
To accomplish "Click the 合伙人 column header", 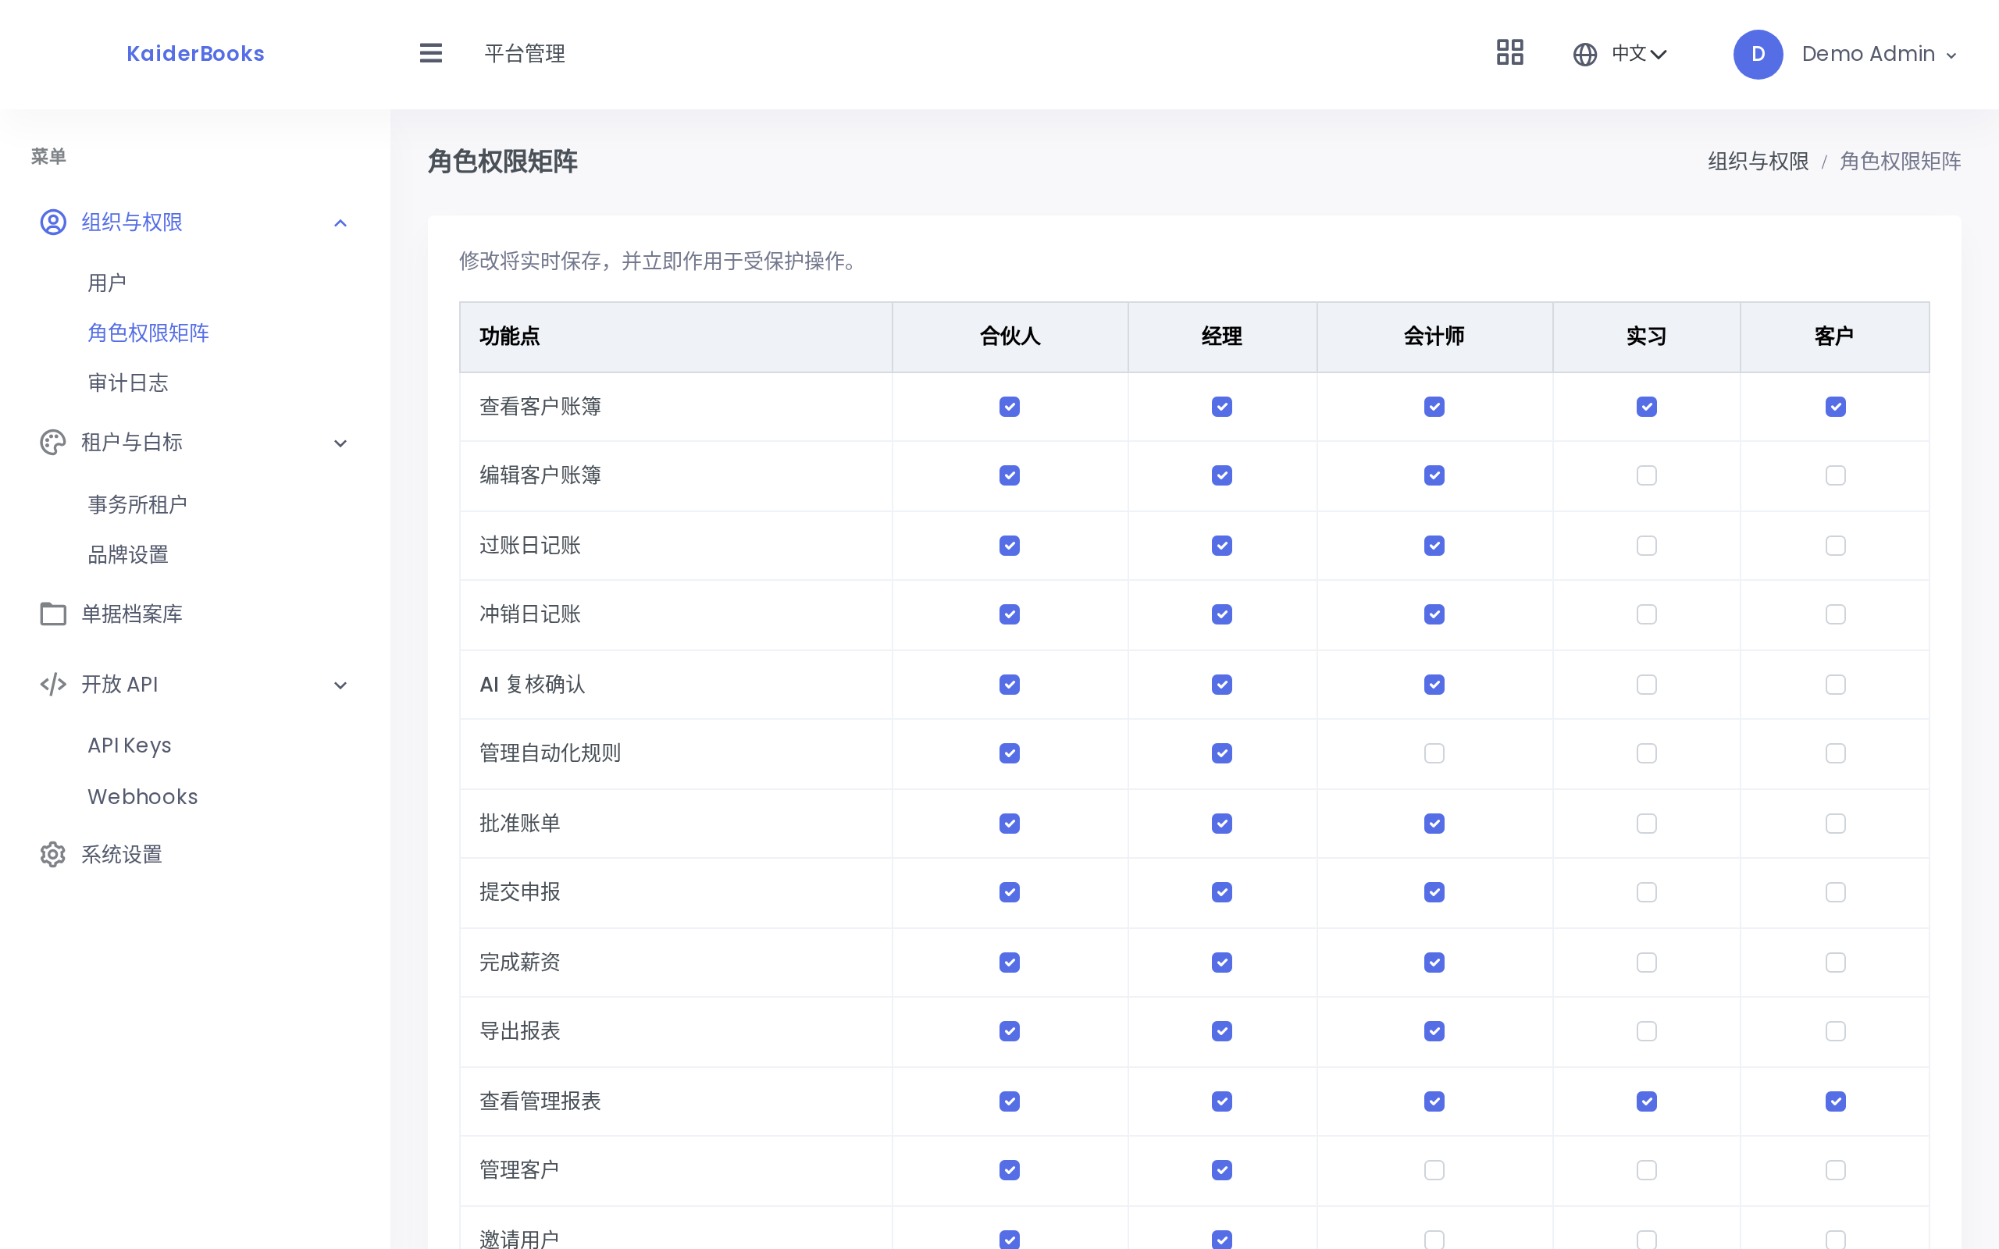I will coord(1010,336).
